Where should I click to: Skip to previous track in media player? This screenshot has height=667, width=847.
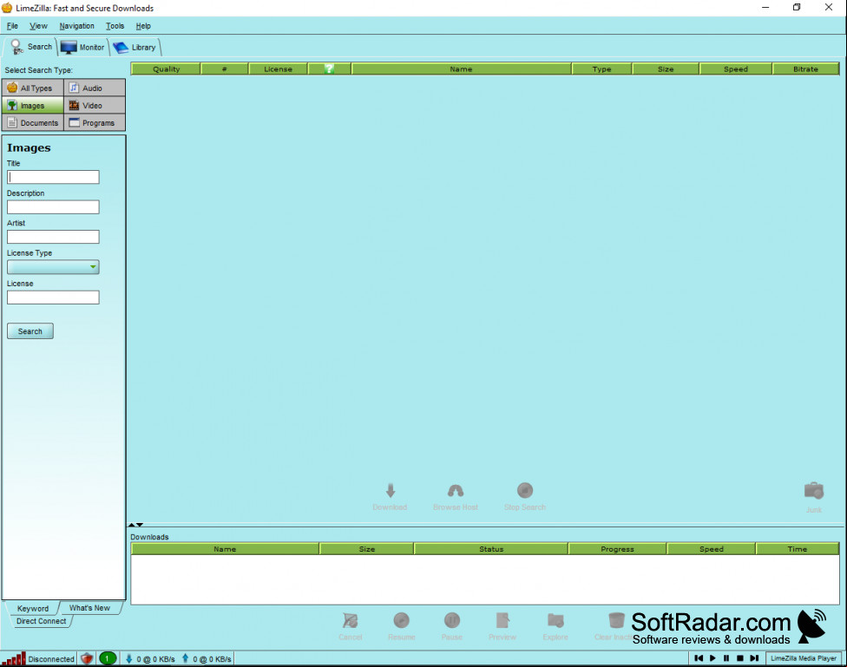(699, 657)
